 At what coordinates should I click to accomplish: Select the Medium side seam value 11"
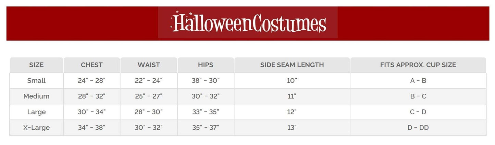292,96
